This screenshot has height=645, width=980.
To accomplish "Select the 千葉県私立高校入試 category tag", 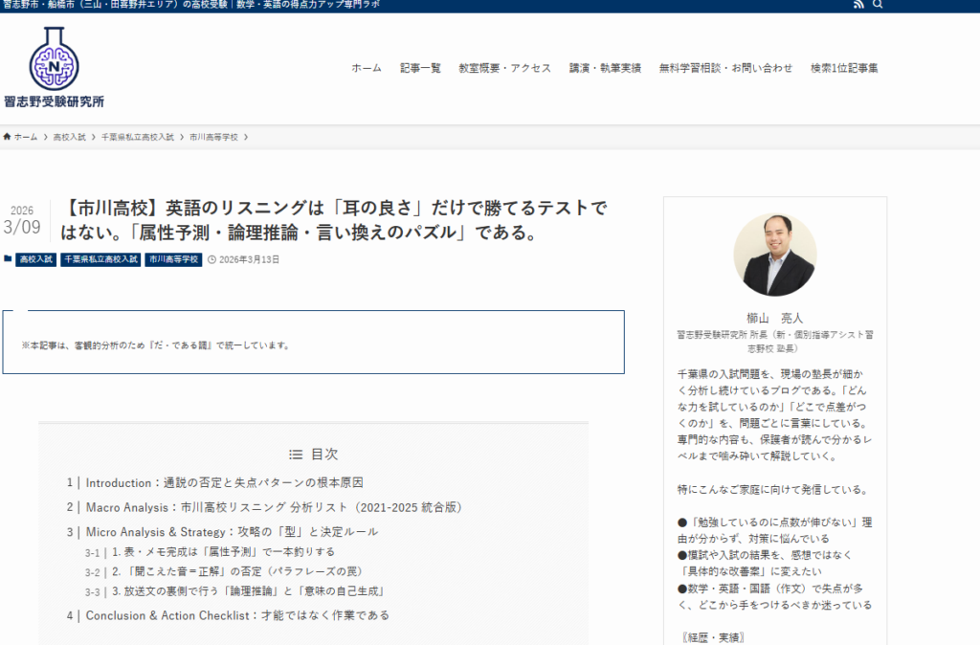I will [x=100, y=259].
